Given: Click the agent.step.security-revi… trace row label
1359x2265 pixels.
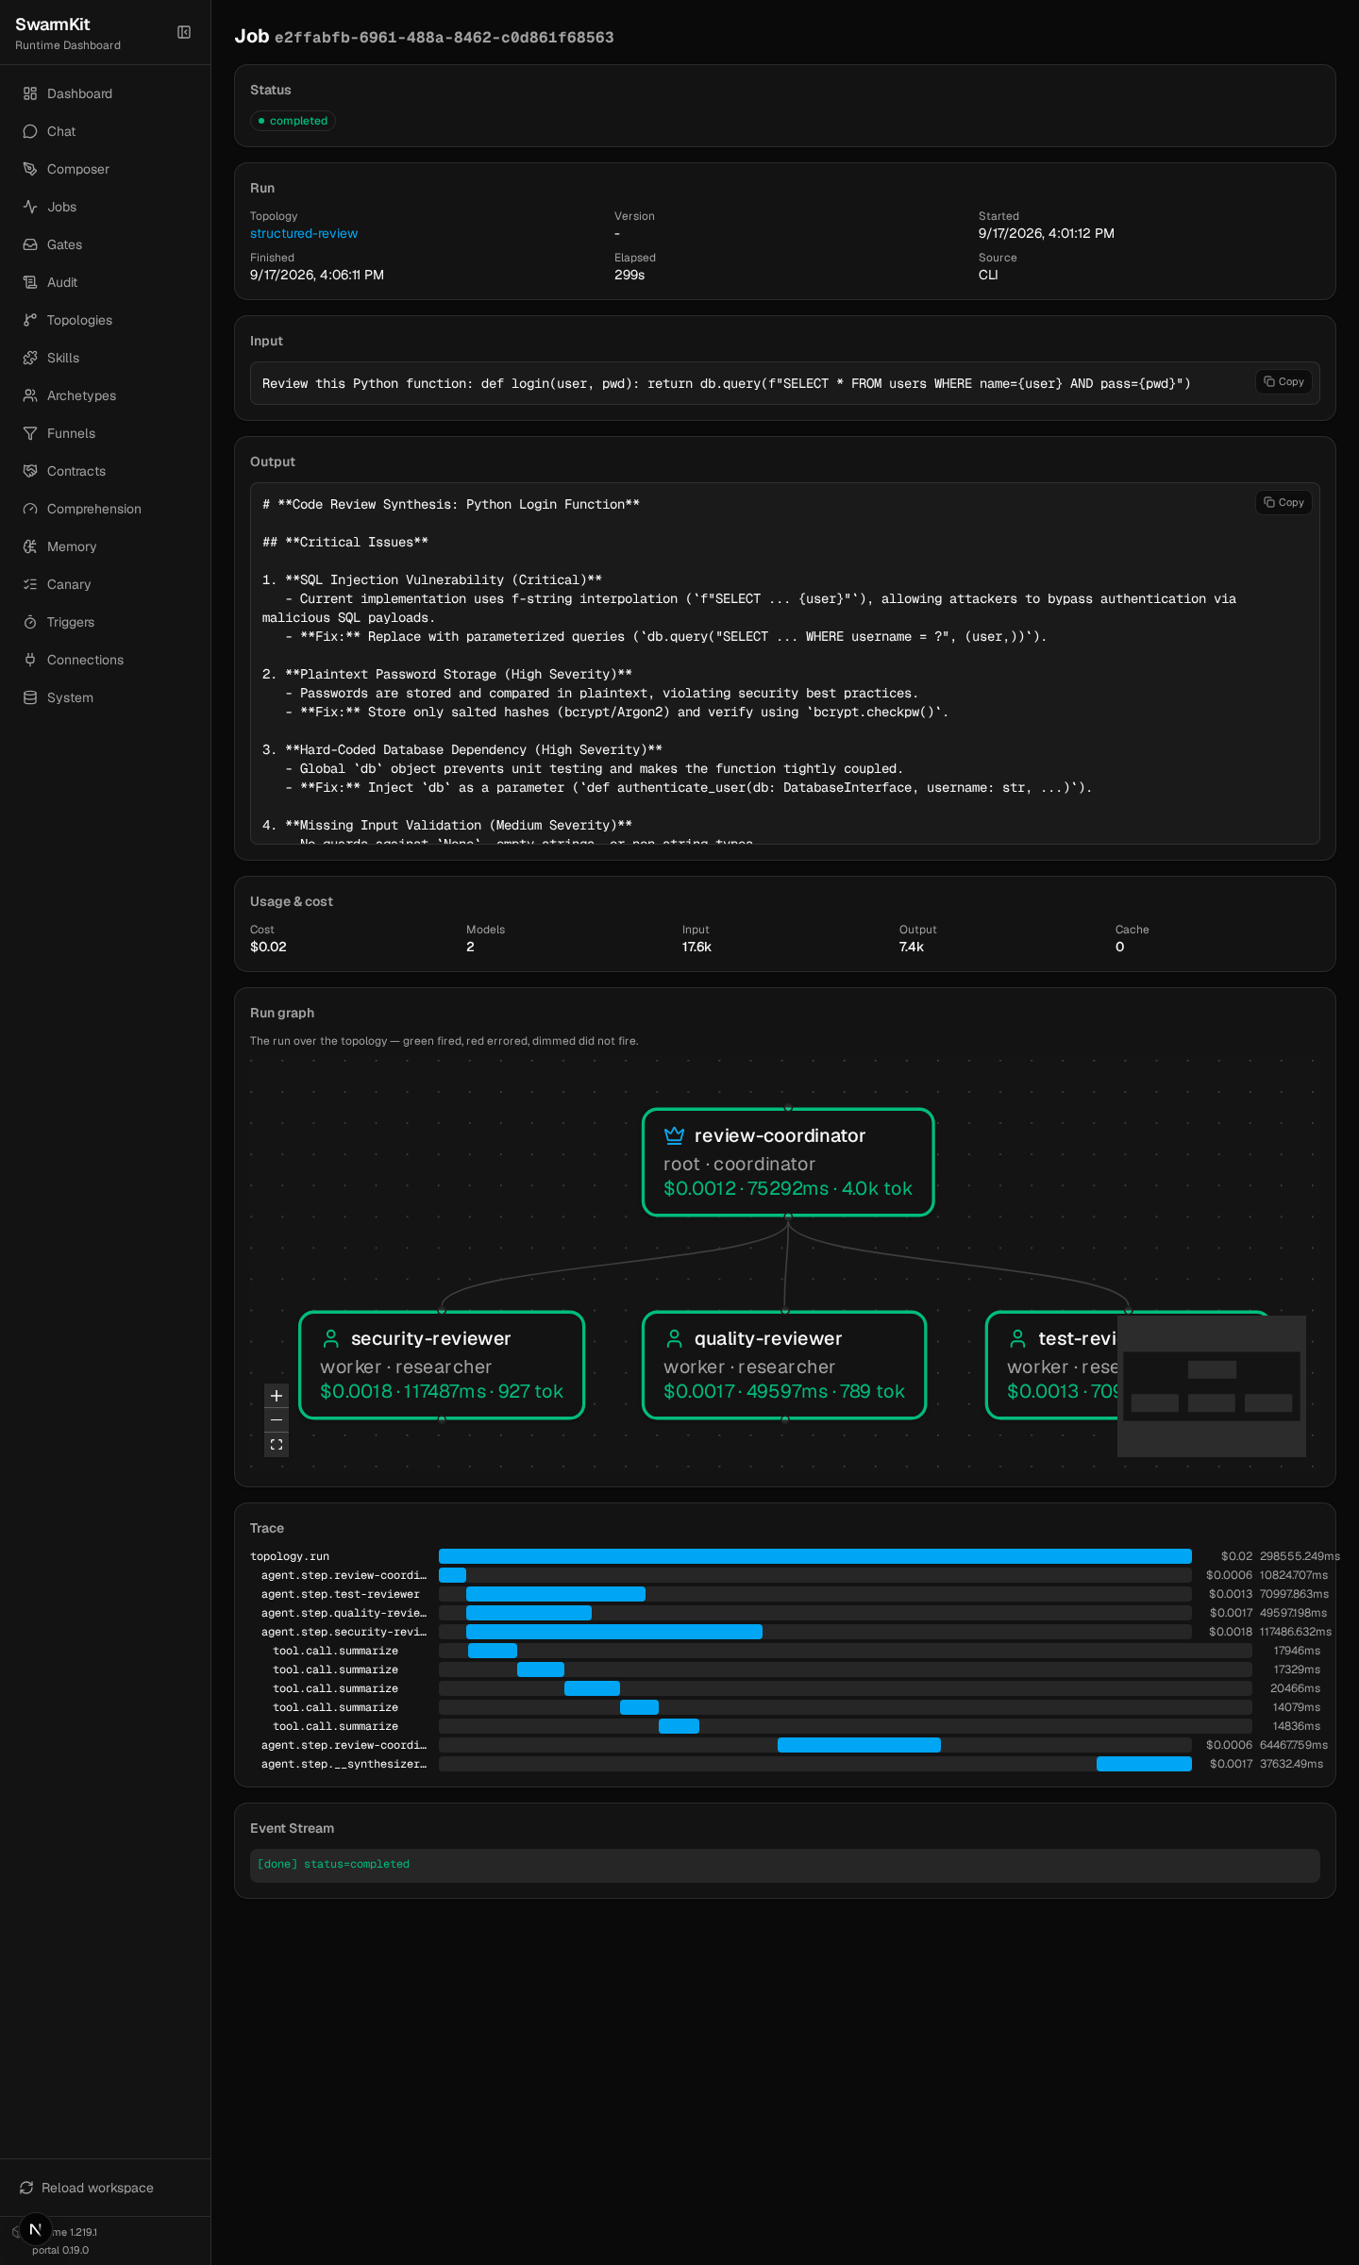Looking at the screenshot, I should point(344,1632).
